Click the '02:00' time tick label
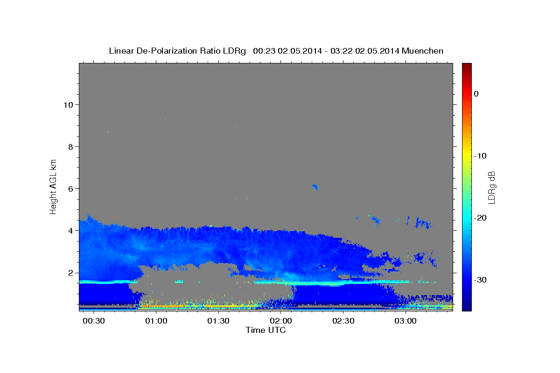This screenshot has height=373, width=560. (281, 321)
